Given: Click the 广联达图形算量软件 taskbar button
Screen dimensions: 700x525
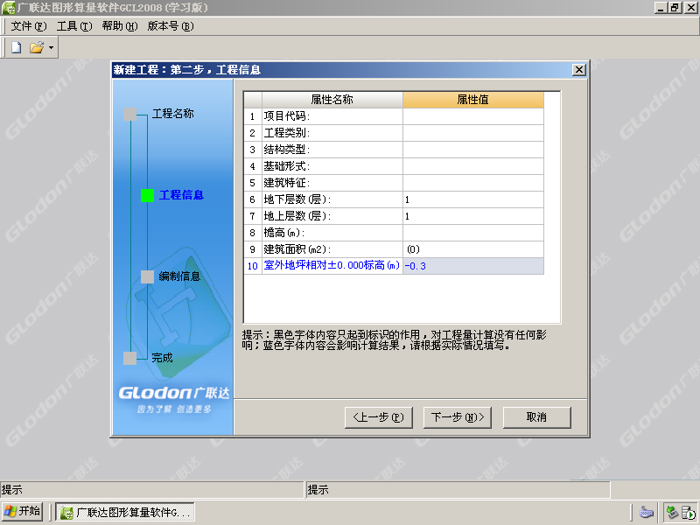Looking at the screenshot, I should 125,513.
